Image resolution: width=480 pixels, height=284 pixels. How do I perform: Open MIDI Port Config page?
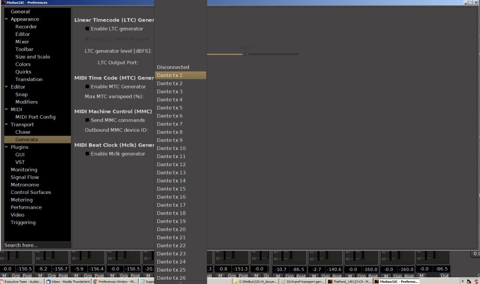[35, 117]
